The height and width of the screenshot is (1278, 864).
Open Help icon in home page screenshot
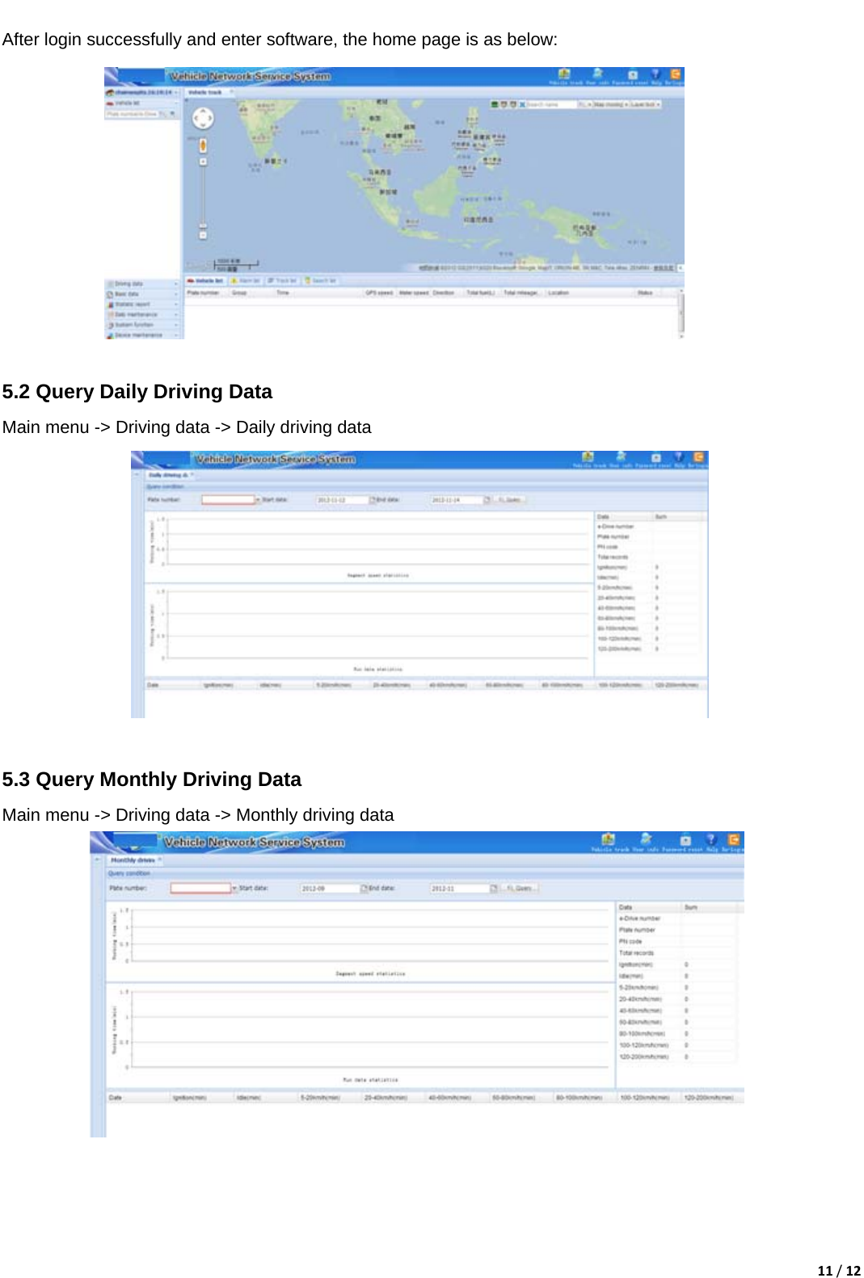click(x=655, y=75)
